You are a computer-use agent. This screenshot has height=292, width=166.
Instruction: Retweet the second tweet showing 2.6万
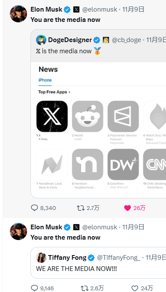tap(85, 288)
